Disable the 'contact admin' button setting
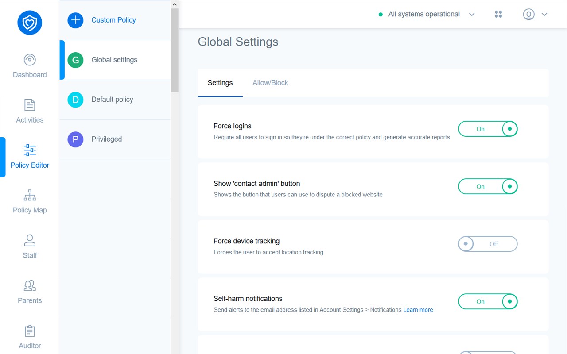The height and width of the screenshot is (354, 567). pos(487,186)
